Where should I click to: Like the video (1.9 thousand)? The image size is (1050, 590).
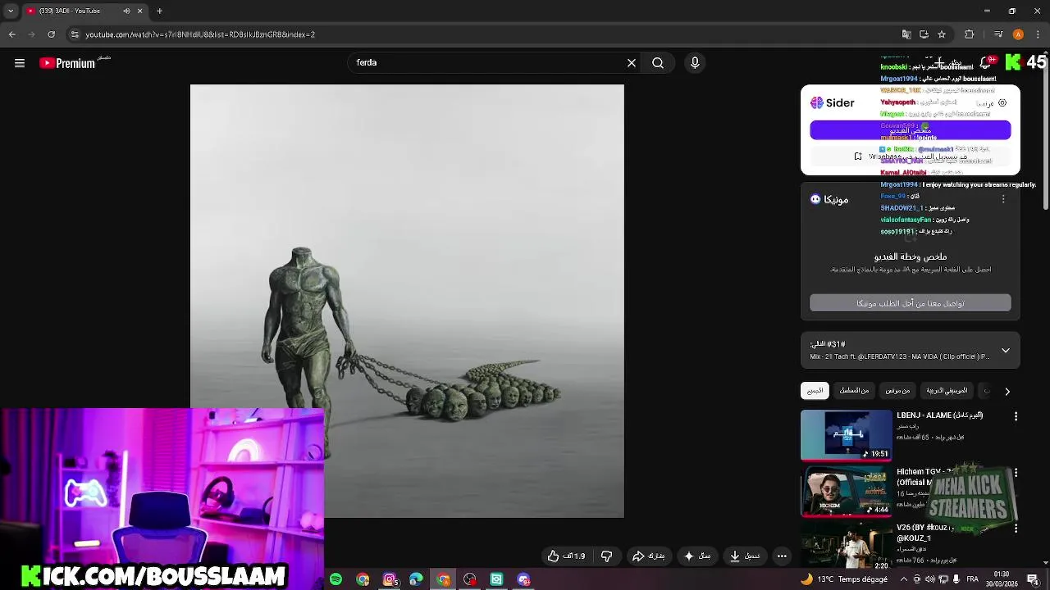pyautogui.click(x=567, y=556)
